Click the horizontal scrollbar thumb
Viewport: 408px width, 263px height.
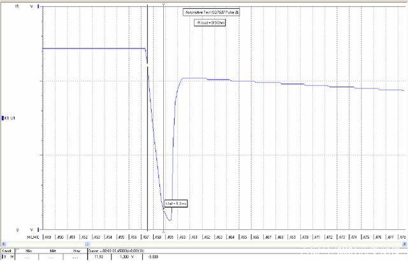[x=87, y=244]
